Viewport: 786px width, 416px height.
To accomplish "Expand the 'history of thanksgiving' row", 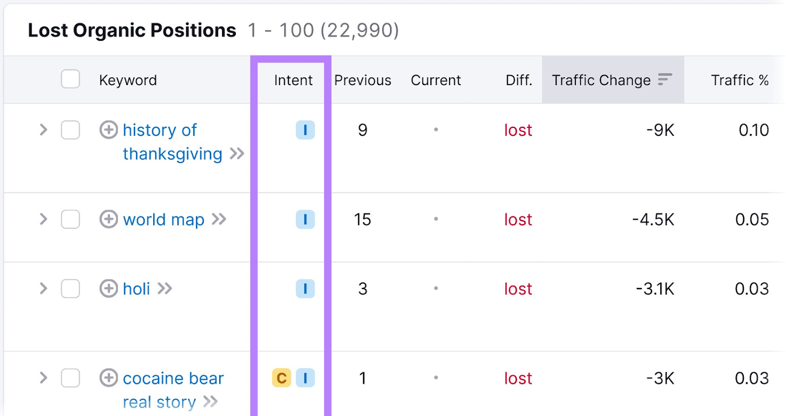I will click(43, 130).
